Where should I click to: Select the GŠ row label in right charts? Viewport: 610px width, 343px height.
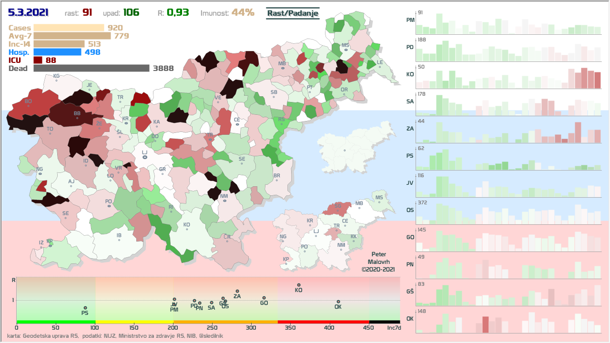click(x=409, y=292)
